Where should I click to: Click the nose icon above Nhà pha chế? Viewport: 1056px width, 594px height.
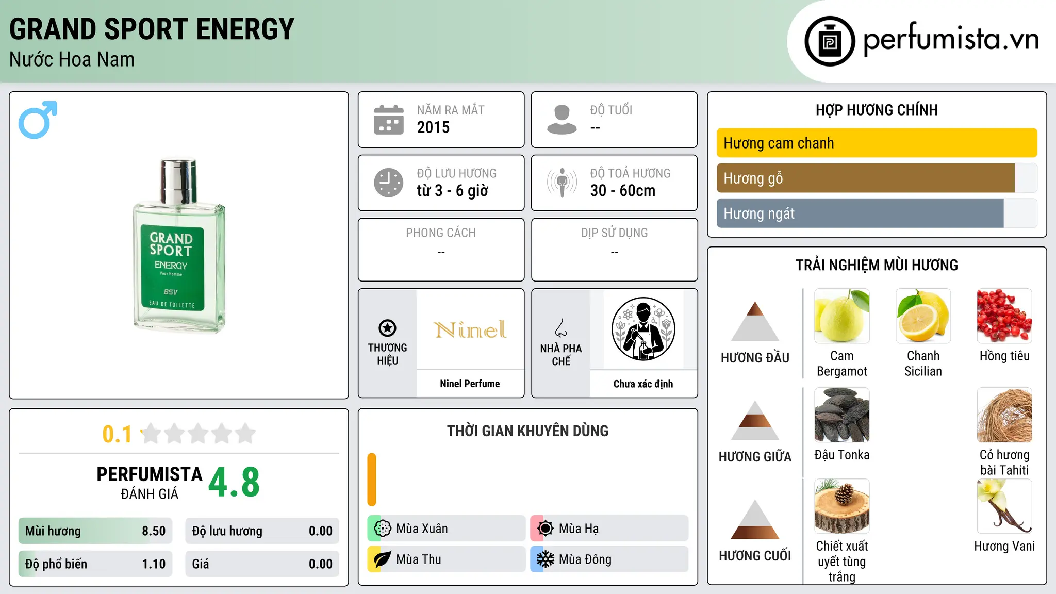coord(561,328)
